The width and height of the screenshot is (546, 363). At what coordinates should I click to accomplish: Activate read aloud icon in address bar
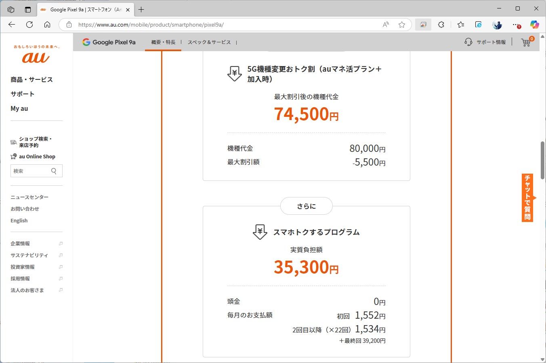point(386,25)
